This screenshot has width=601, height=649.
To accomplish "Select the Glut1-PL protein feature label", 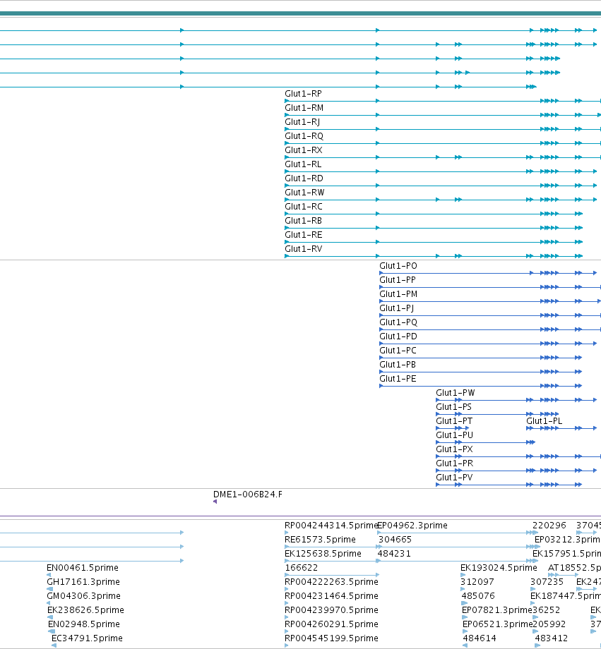I will [545, 421].
